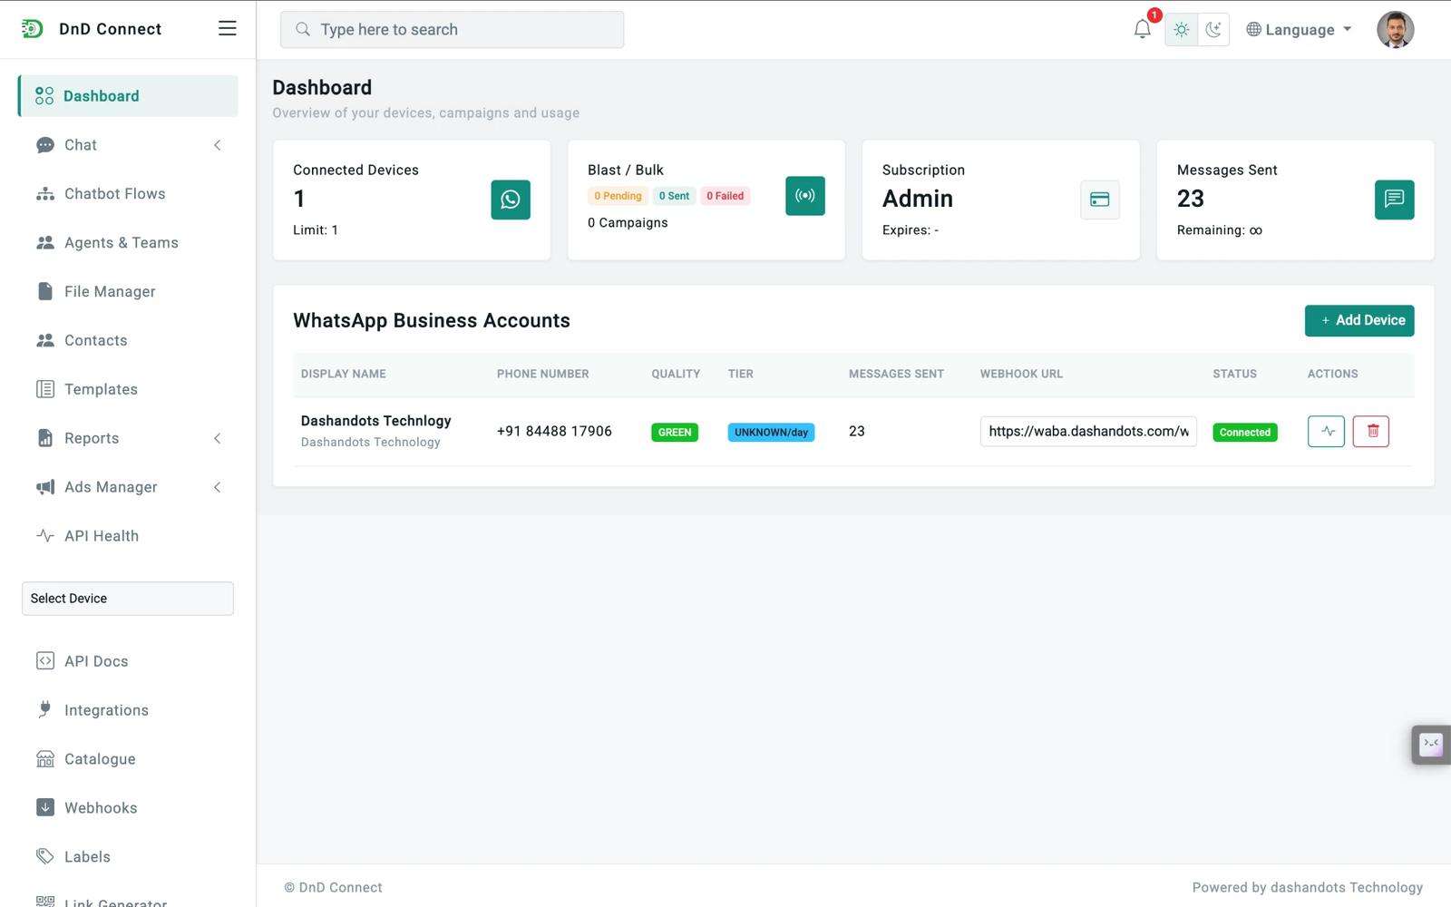Open the Ads Manager menu item

128,488
